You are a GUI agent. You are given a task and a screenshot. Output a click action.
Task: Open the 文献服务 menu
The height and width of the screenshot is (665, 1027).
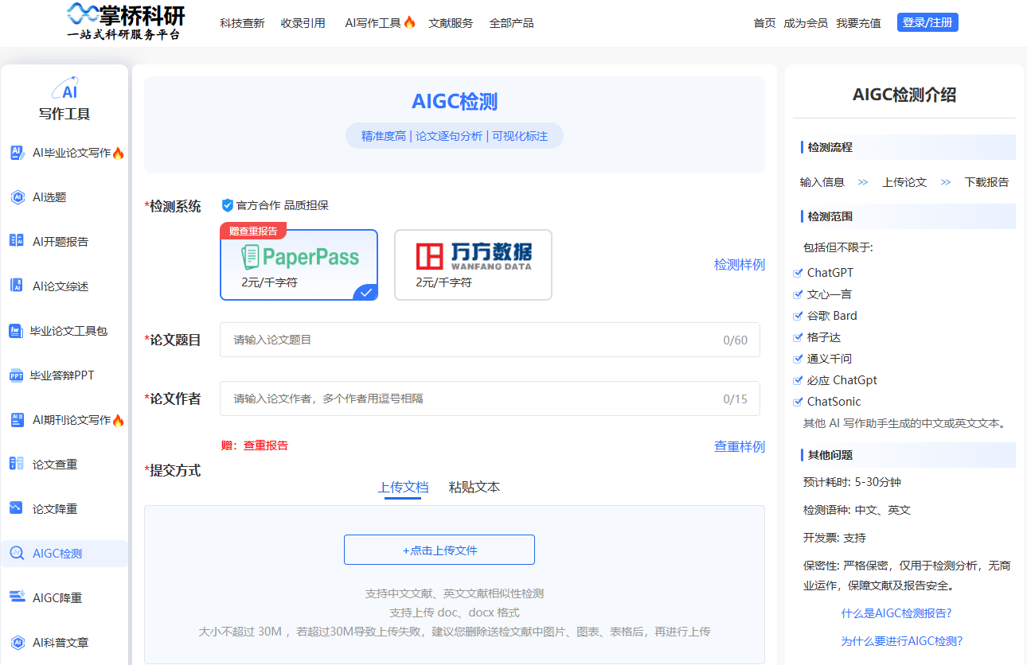451,23
